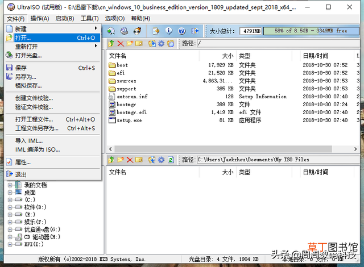Image resolution: width=364 pixels, height=267 pixels.
Task: Choose 打开... from the File menu
Action: [53, 38]
